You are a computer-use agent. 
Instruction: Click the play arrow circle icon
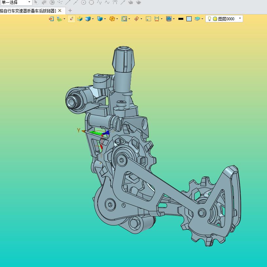click(x=52, y=2)
